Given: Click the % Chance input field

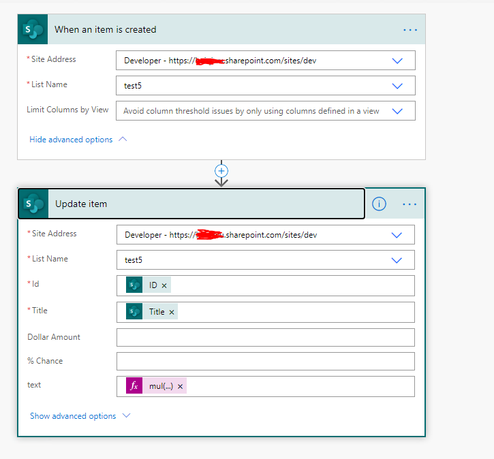Looking at the screenshot, I should pyautogui.click(x=266, y=362).
